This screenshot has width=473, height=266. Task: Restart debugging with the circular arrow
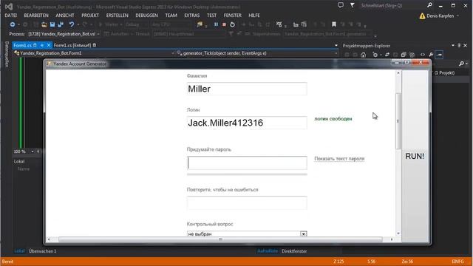tap(232, 24)
